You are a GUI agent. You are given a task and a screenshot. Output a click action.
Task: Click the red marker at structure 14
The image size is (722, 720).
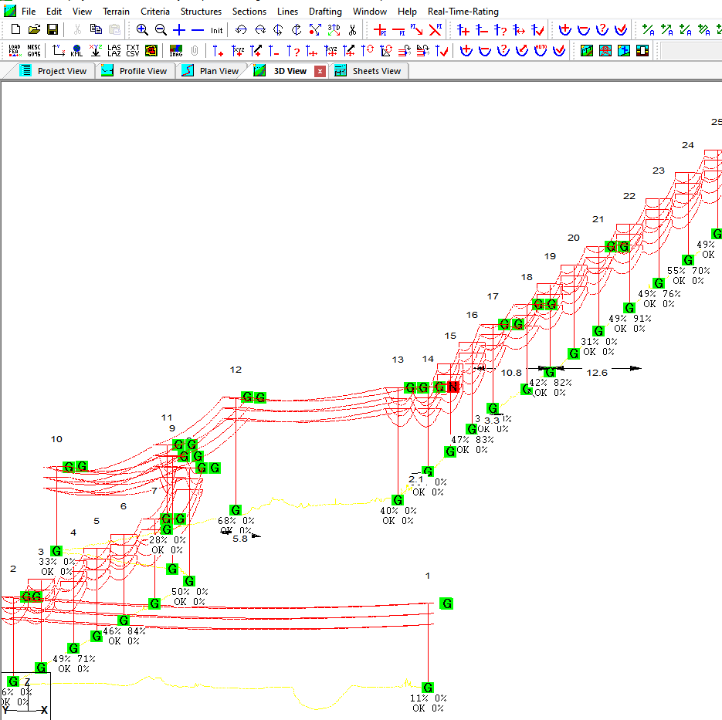tap(453, 387)
